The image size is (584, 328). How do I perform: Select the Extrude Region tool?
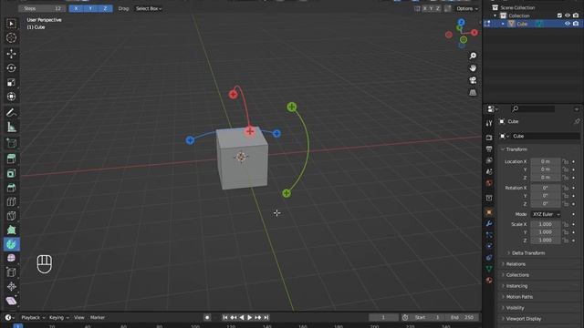tap(11, 159)
